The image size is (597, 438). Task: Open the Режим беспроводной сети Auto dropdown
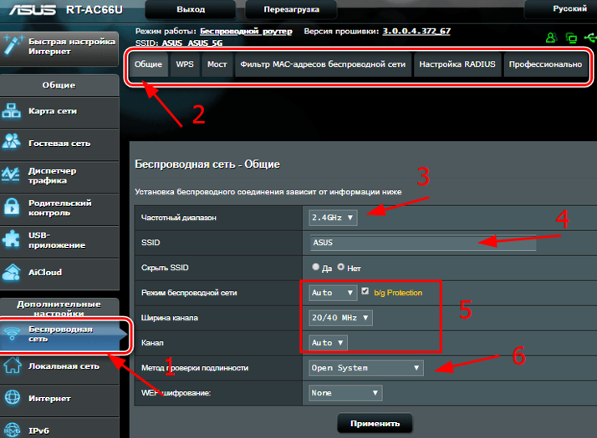(x=333, y=293)
